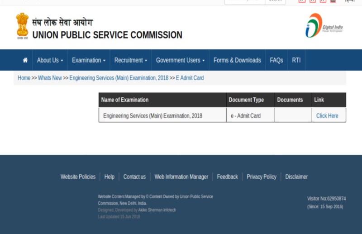
Task: Open Whats New breadcrumb link
Action: point(50,78)
